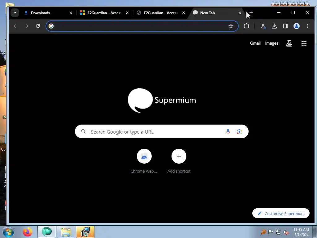The width and height of the screenshot is (317, 238).
Task: Click the magnifier icon in search box
Action: tap(84, 131)
